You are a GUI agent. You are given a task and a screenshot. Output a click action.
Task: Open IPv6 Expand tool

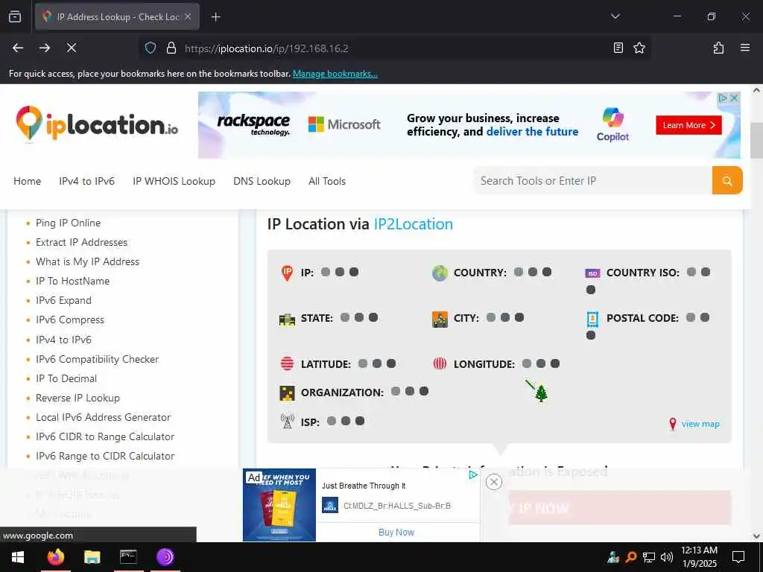[x=63, y=301]
